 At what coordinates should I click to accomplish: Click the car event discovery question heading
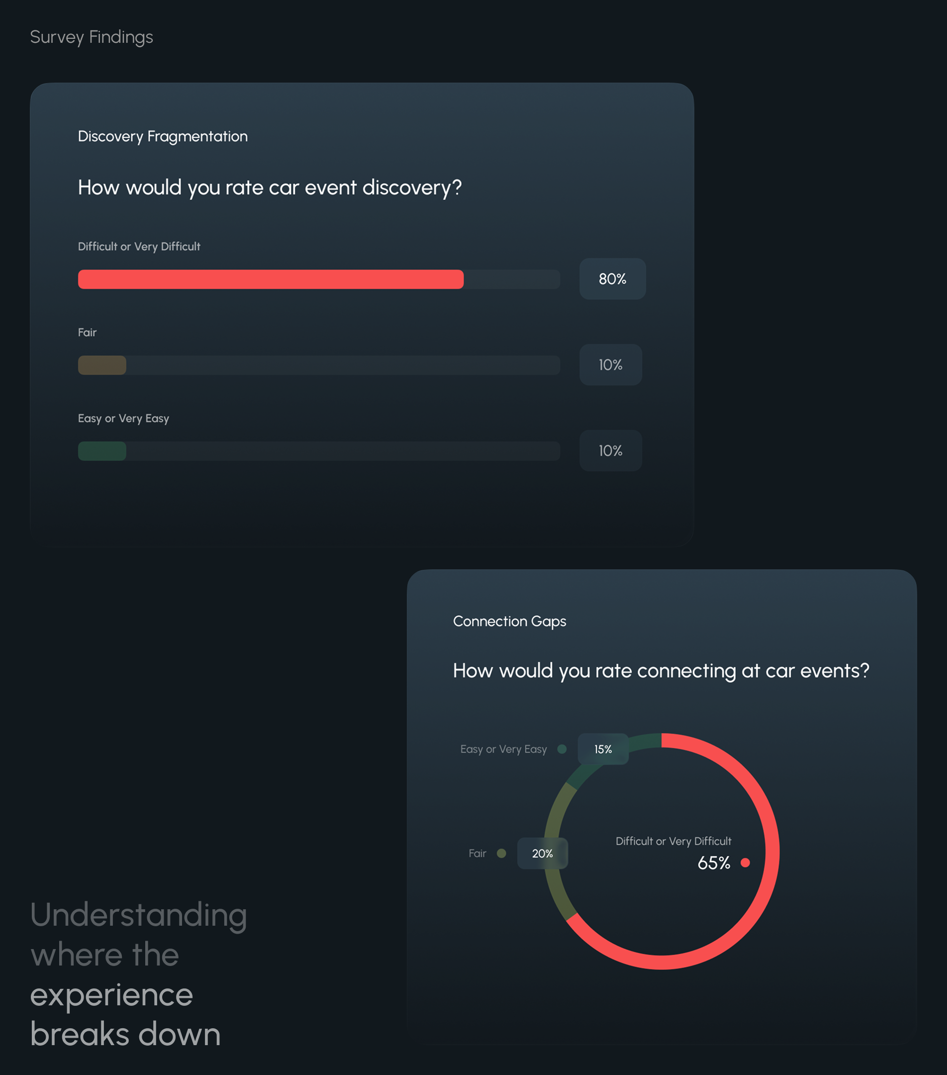pyautogui.click(x=270, y=187)
